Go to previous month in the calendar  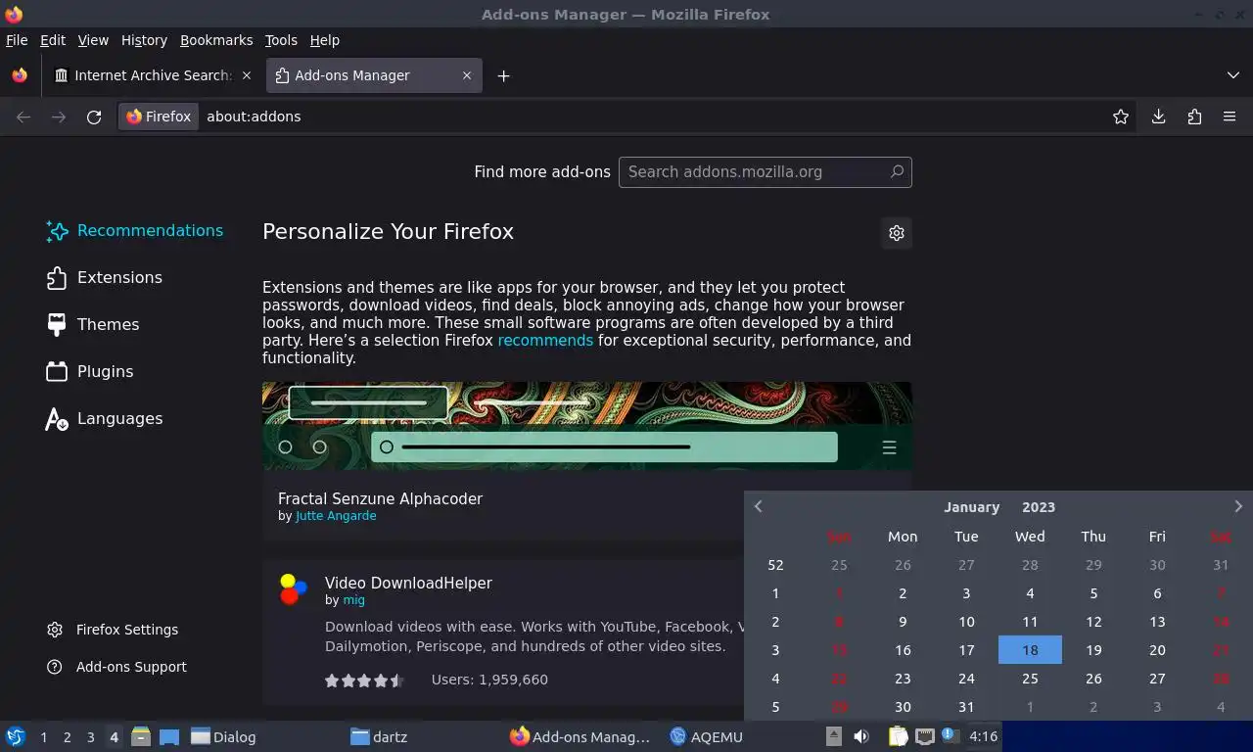click(x=759, y=506)
